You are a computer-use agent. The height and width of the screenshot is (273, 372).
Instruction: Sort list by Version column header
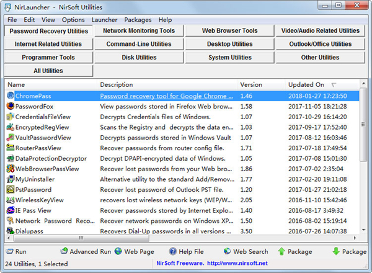click(x=251, y=84)
